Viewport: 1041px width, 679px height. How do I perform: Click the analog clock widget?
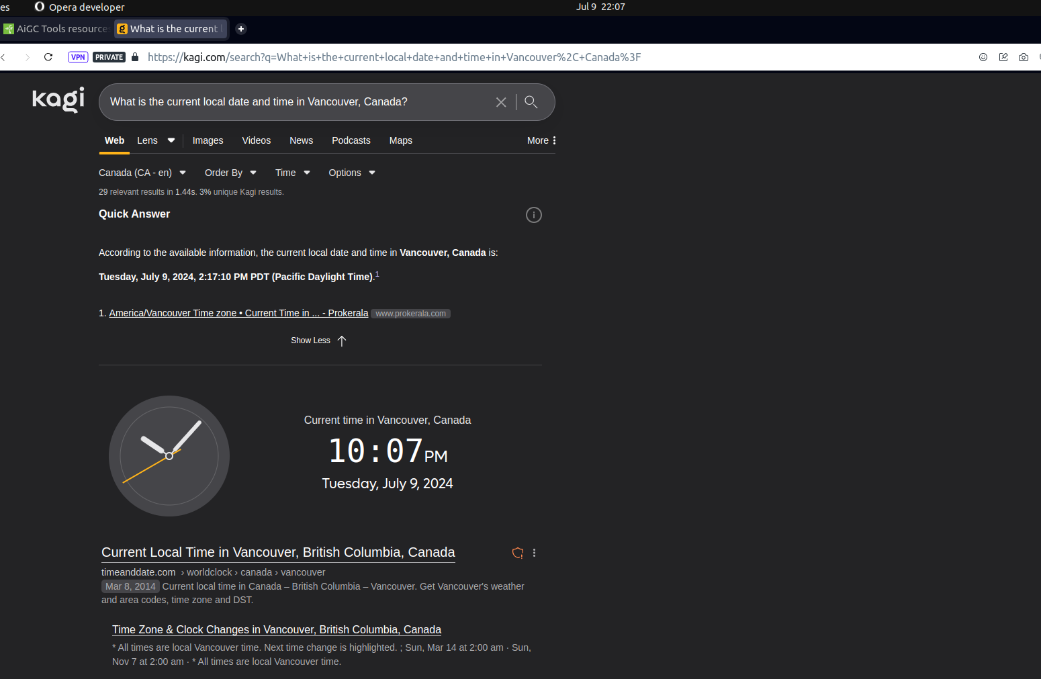169,456
